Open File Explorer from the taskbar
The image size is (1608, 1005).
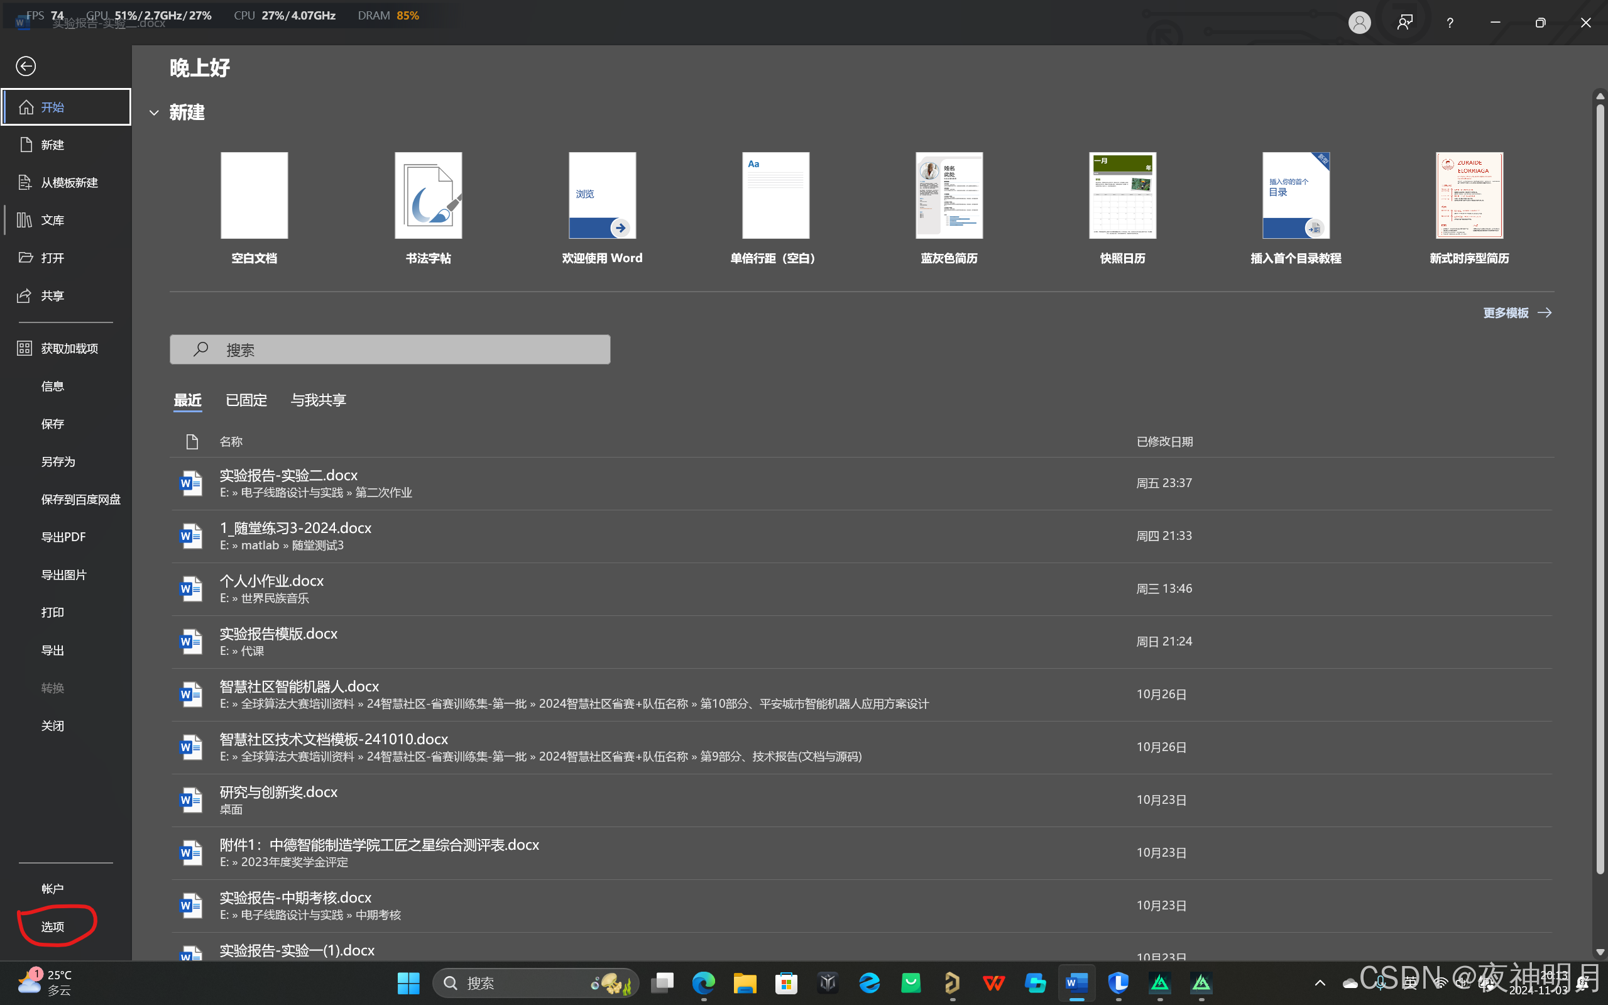click(x=745, y=982)
